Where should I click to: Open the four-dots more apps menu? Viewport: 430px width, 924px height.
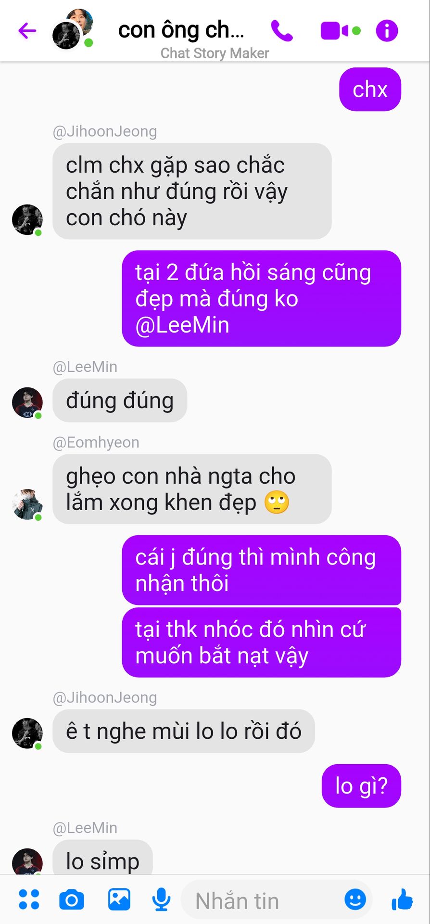29,899
